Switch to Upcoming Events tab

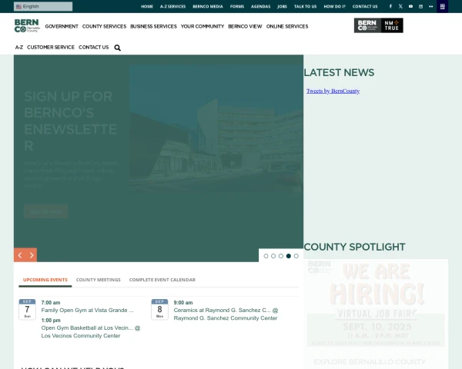[x=45, y=280]
